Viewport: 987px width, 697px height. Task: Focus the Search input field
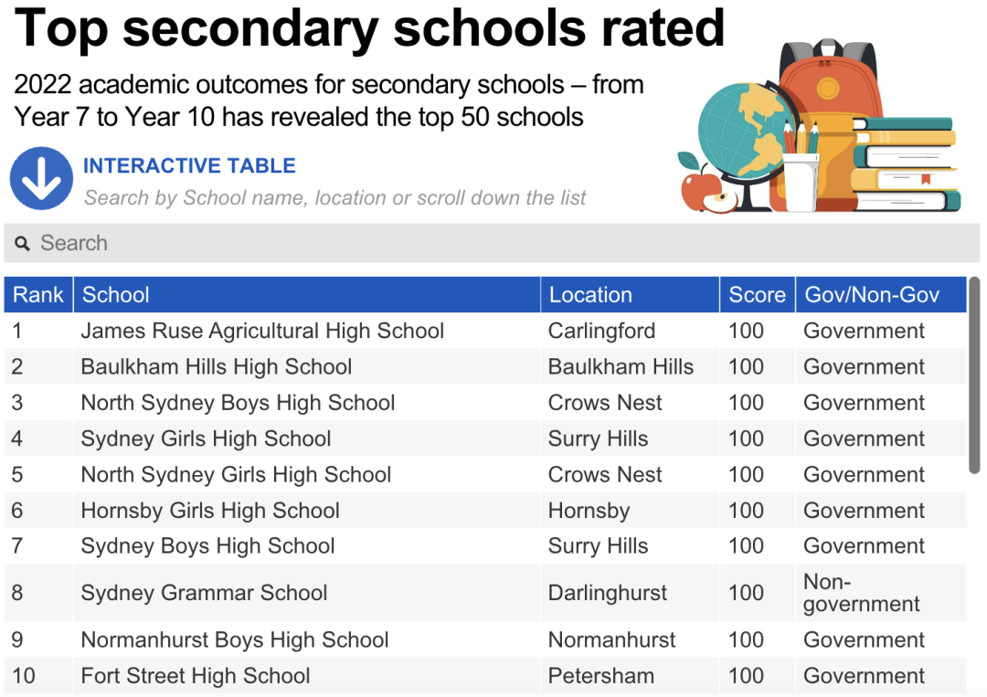pyautogui.click(x=492, y=243)
